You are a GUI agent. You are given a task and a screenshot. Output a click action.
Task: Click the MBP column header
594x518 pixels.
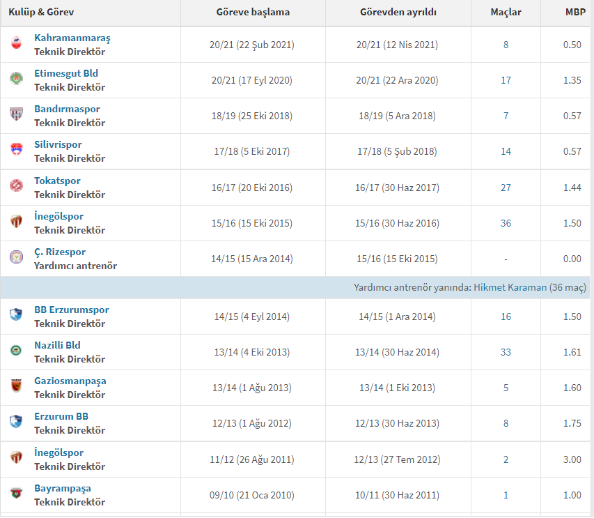point(575,13)
